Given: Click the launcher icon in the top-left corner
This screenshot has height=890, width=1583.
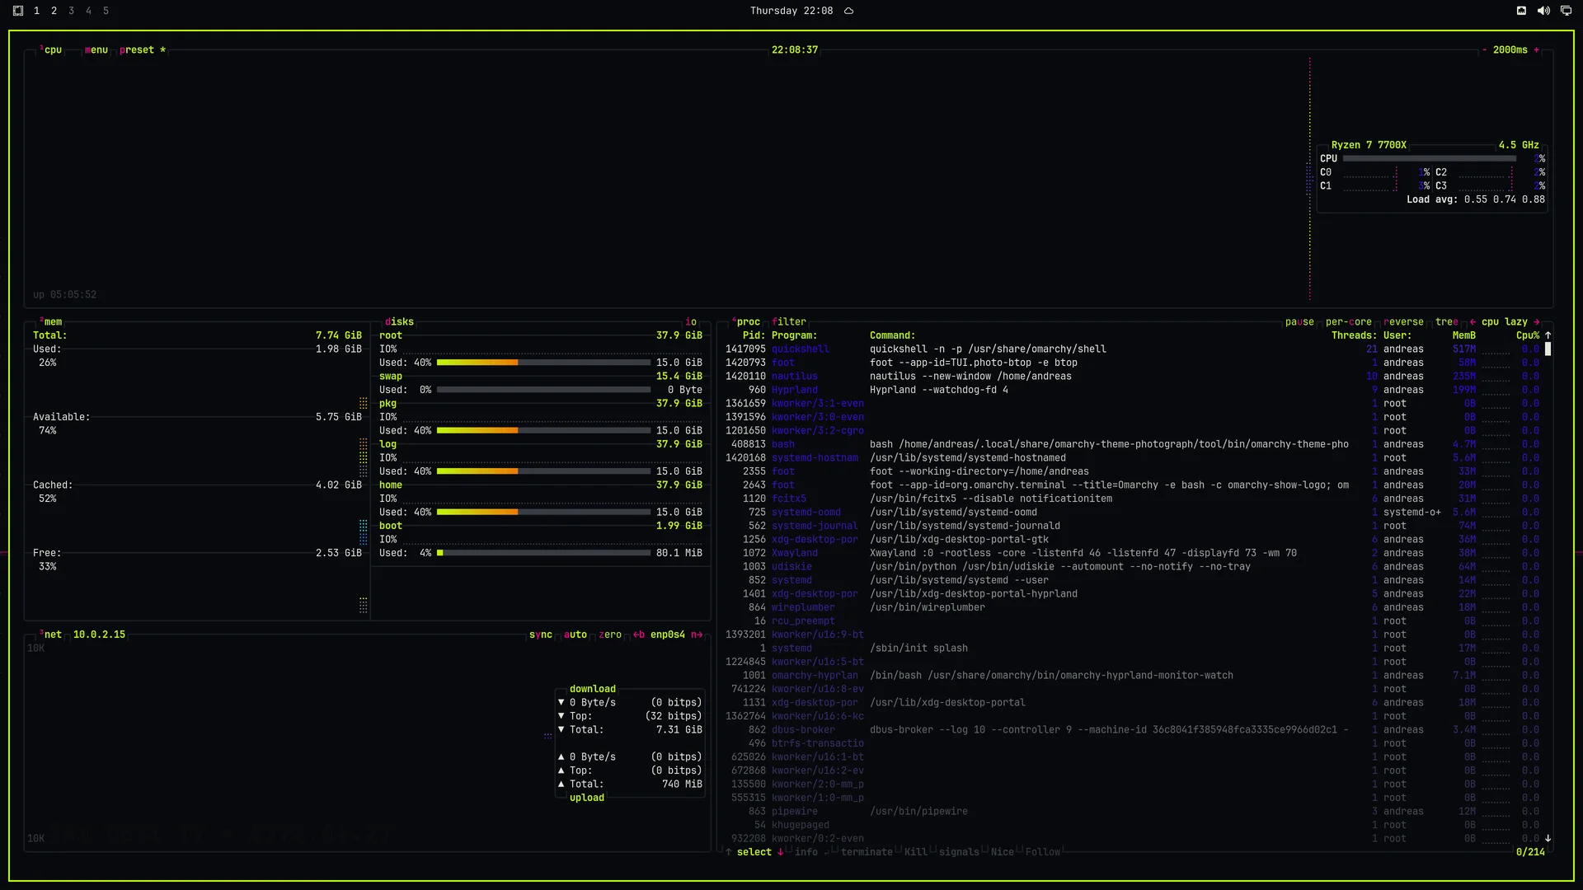Looking at the screenshot, I should click(x=18, y=11).
